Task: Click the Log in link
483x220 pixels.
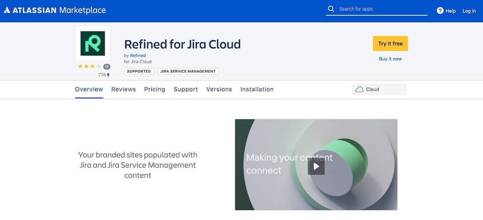Action: 469,11
